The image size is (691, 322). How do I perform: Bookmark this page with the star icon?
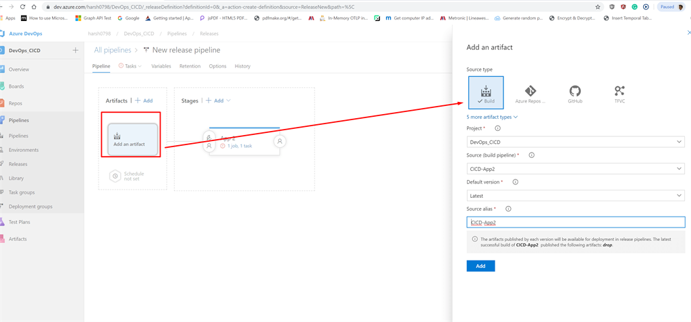[x=598, y=7]
